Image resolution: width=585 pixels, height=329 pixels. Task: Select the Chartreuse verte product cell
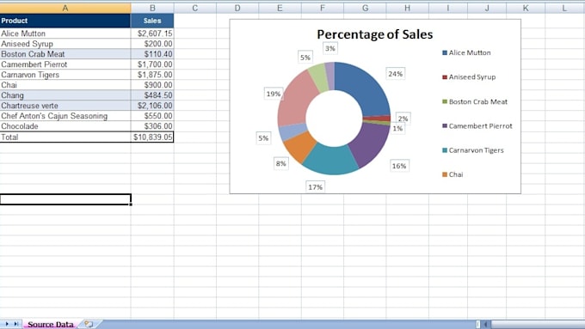(65, 106)
